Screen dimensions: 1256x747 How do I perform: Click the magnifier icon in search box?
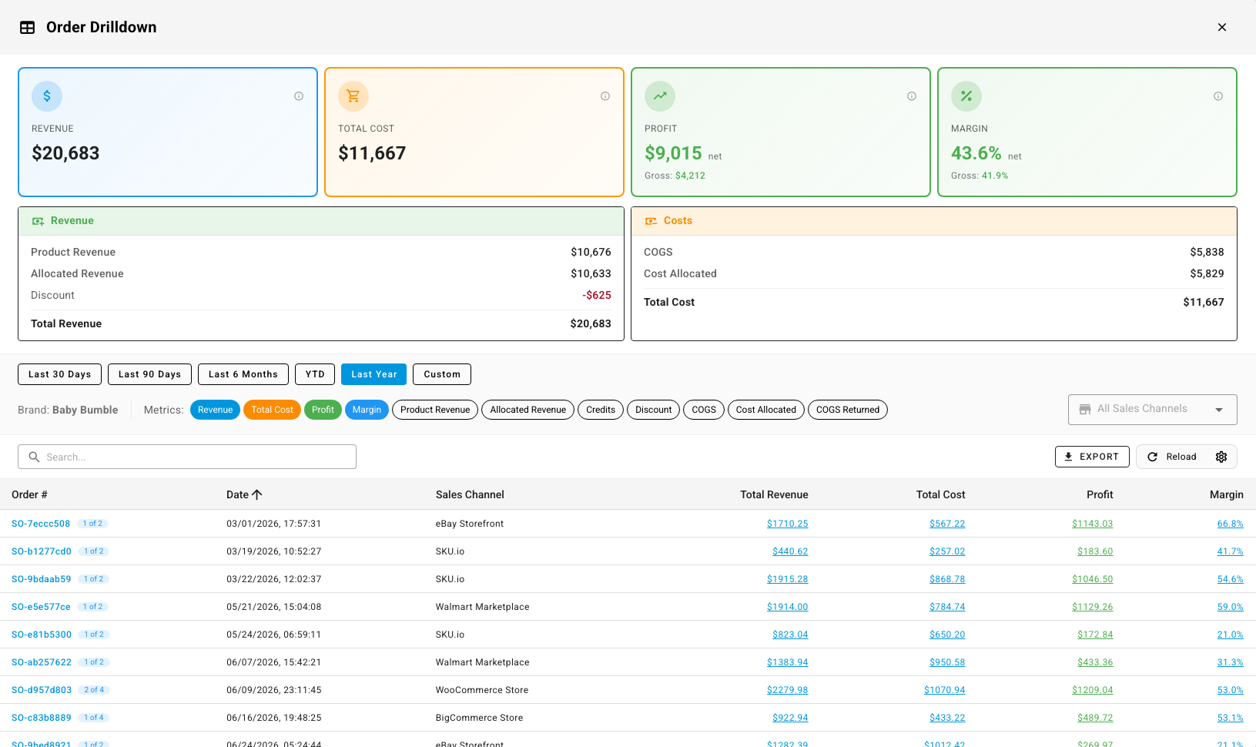tap(34, 457)
